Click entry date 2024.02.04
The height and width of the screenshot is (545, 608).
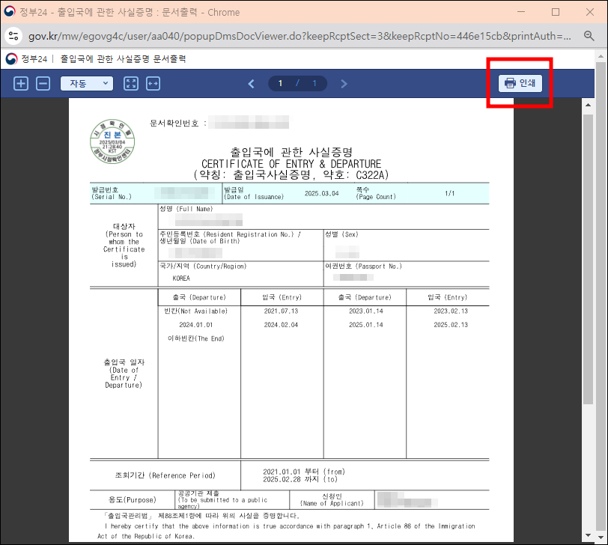[x=281, y=325]
